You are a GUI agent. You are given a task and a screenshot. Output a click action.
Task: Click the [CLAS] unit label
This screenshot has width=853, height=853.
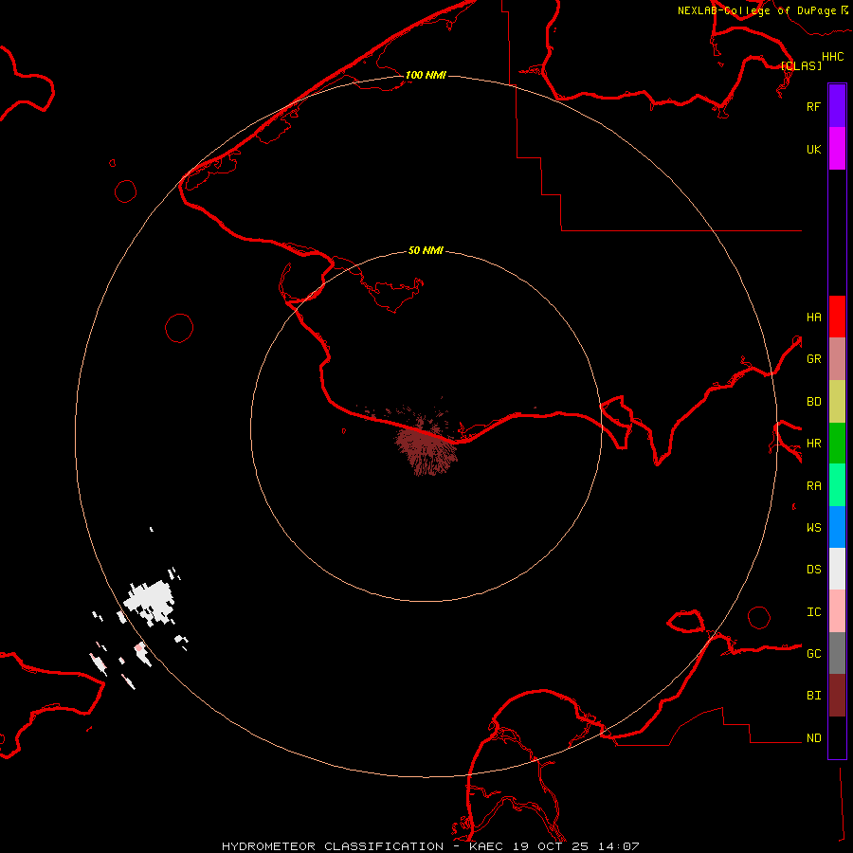801,65
